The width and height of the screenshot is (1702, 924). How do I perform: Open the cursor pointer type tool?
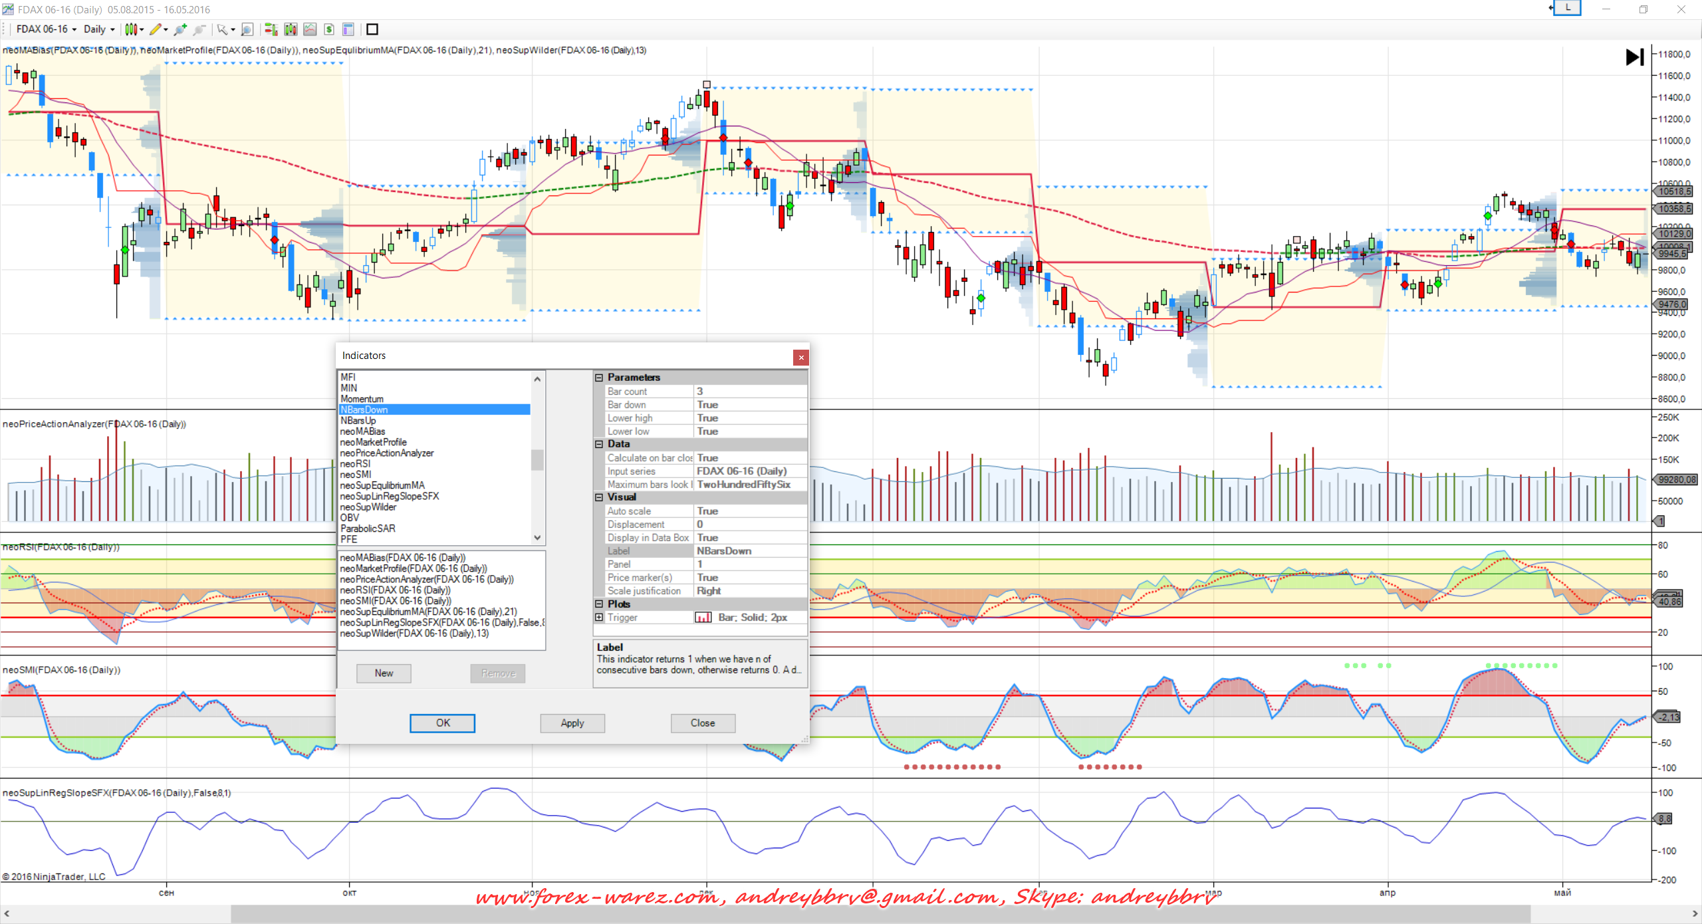(223, 29)
